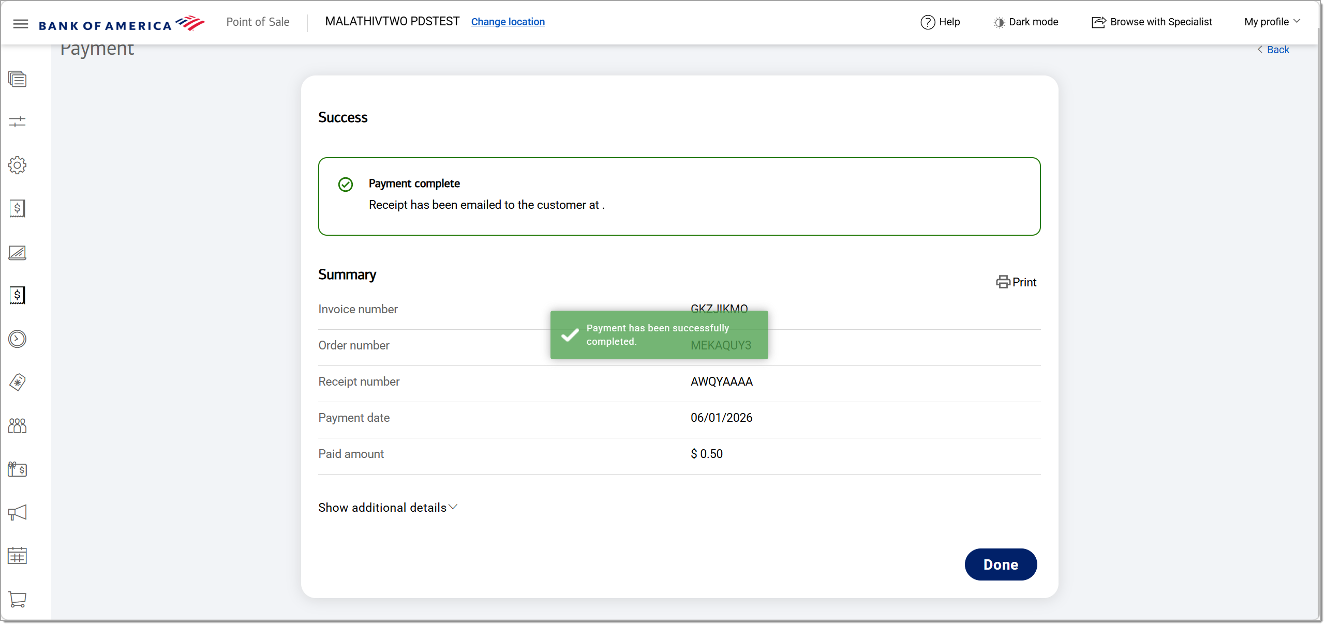Click the Summary heading

point(347,274)
